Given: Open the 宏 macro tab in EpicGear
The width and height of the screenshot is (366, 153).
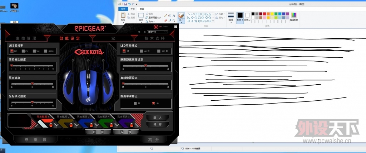Looking at the screenshot, I should (x=113, y=38).
